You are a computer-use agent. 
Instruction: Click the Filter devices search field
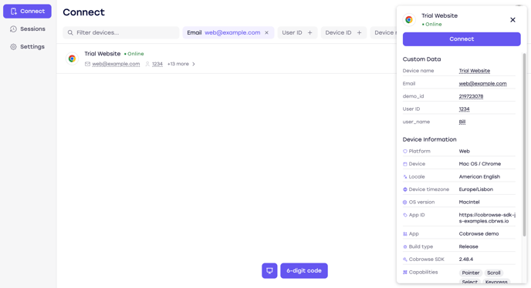click(121, 33)
